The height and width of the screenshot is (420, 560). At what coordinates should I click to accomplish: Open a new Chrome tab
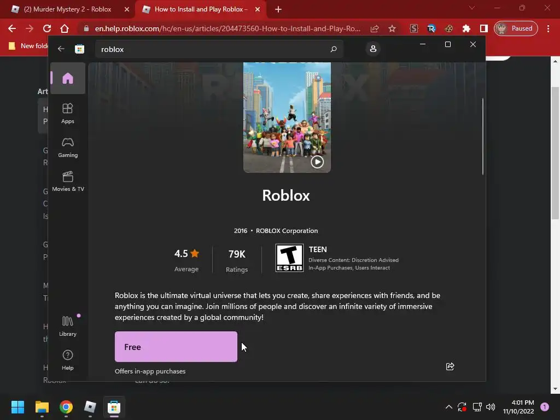278,10
